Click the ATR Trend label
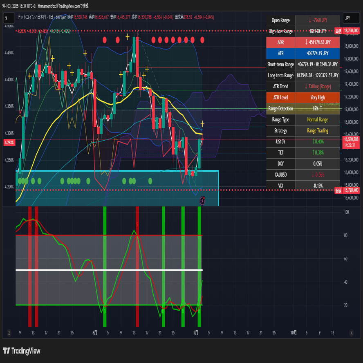The height and width of the screenshot is (363, 363). click(x=280, y=87)
